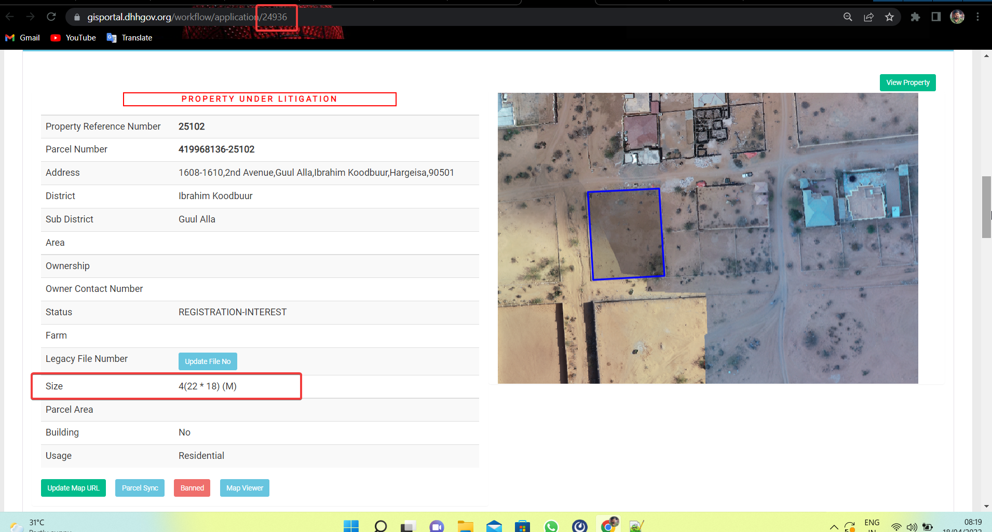Show hidden system tray icons
The image size is (992, 532).
pos(834,527)
